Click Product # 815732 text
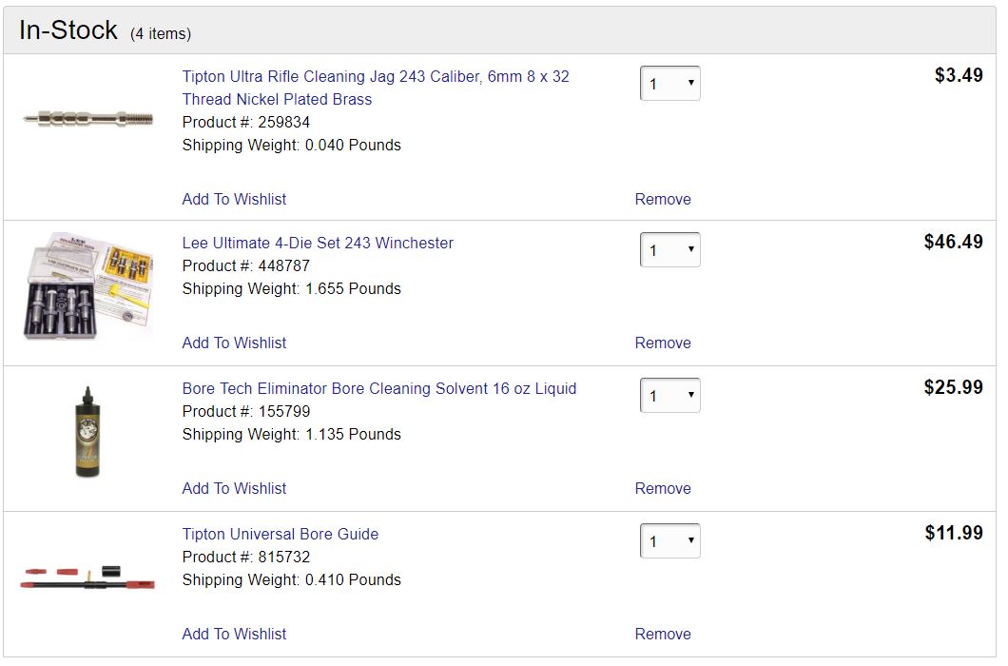The height and width of the screenshot is (666, 1008). (245, 556)
